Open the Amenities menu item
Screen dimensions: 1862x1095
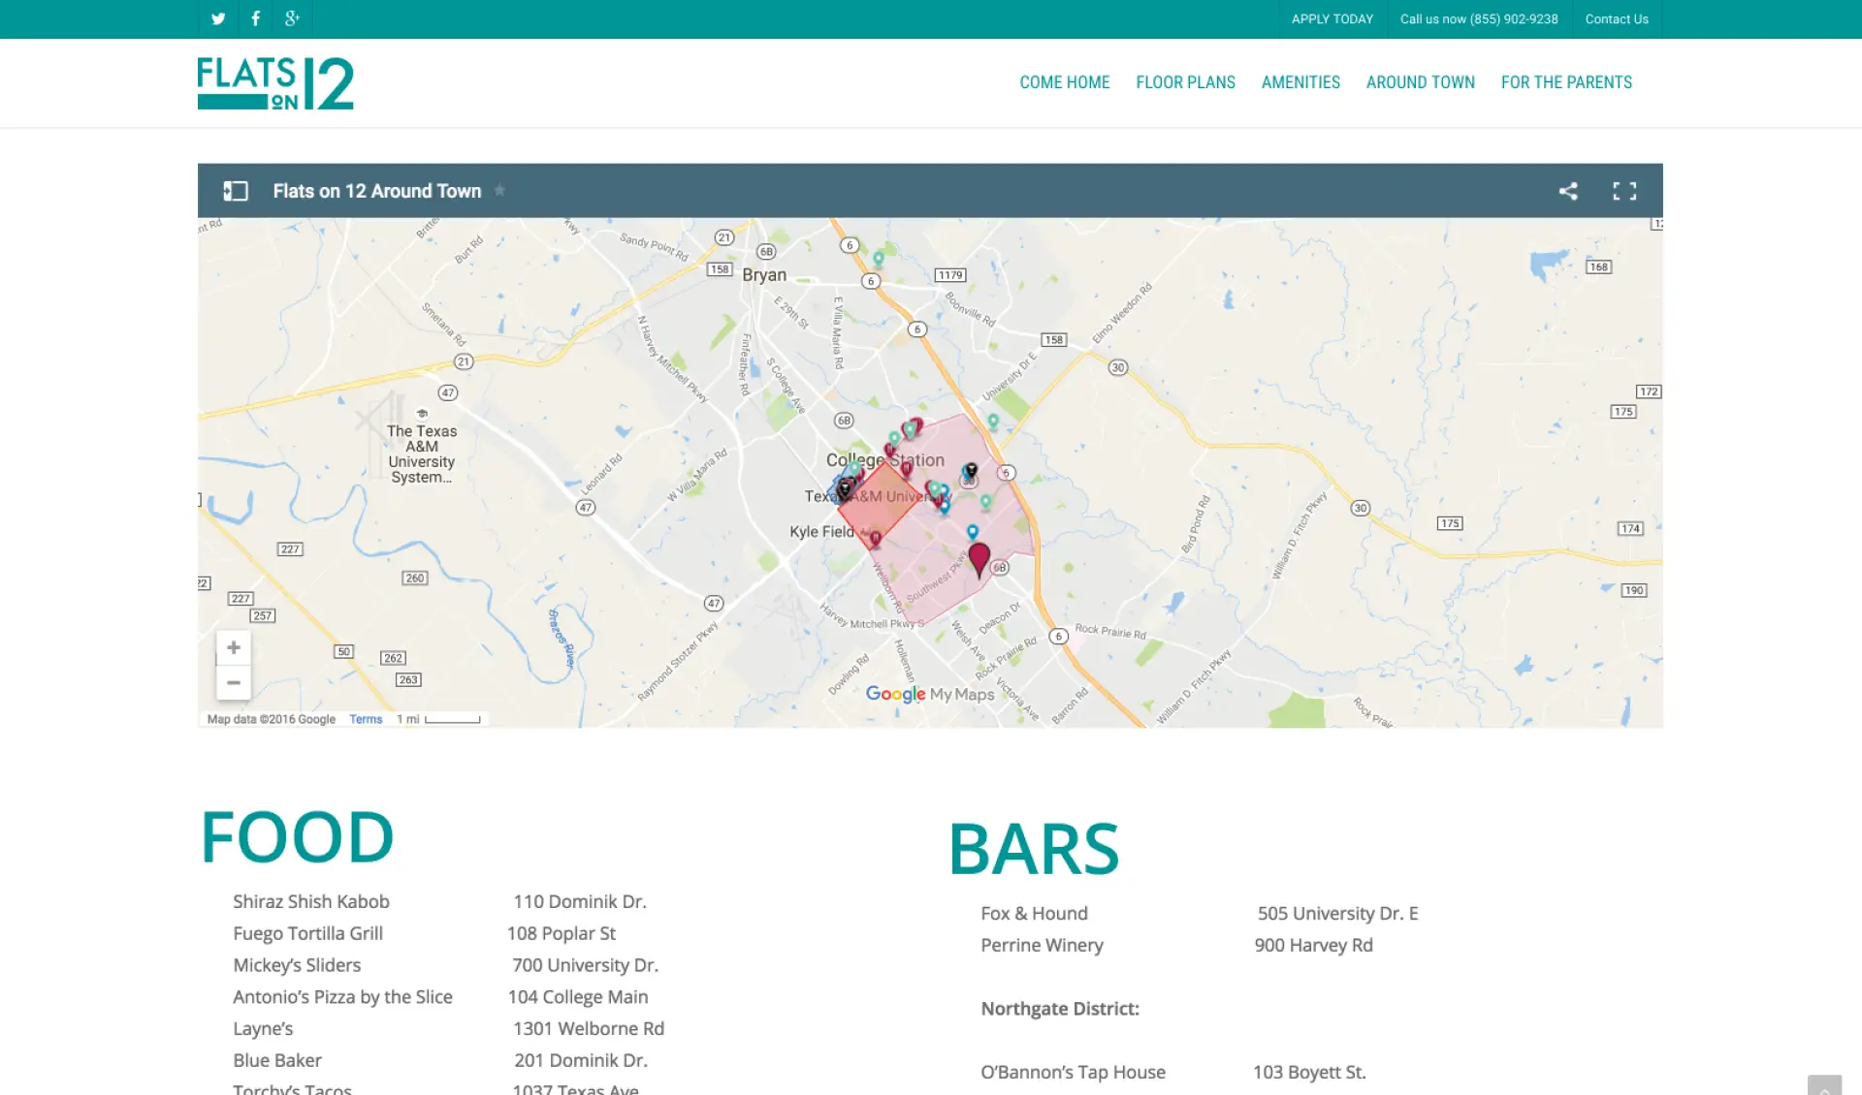coord(1300,82)
